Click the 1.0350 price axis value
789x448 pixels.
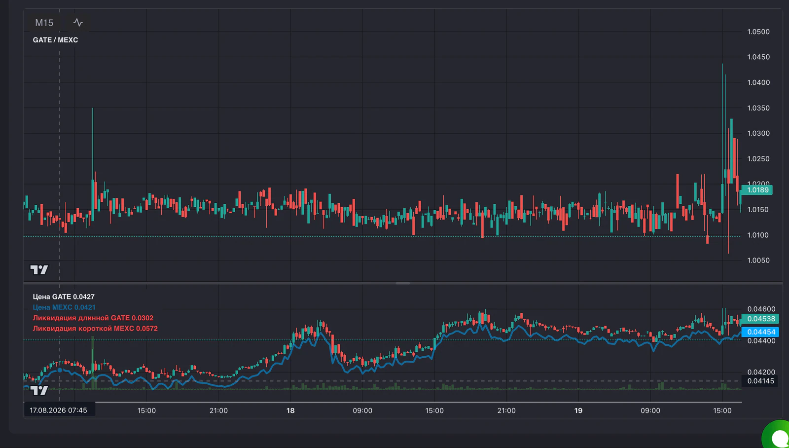758,108
